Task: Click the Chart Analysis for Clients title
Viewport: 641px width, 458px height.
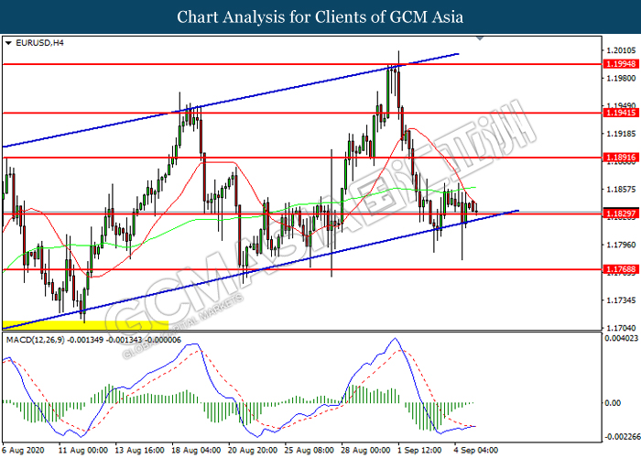Action: click(320, 16)
